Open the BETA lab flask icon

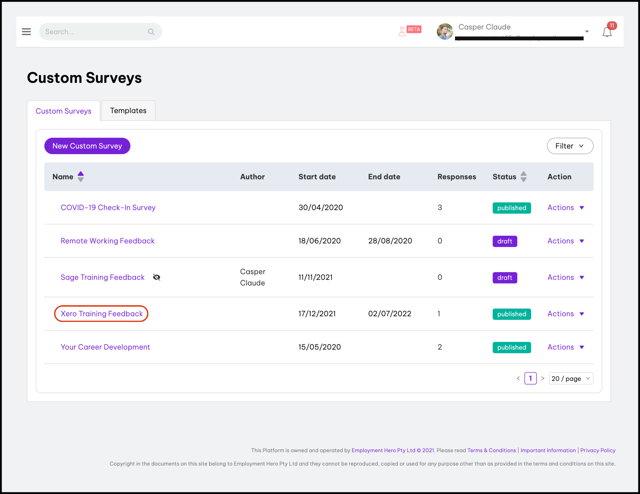[x=402, y=31]
